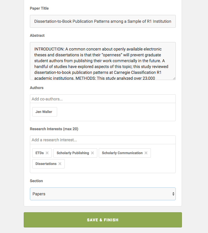Focus the Add a research interest field
Image resolution: width=208 pixels, height=233 pixels.
point(103,140)
